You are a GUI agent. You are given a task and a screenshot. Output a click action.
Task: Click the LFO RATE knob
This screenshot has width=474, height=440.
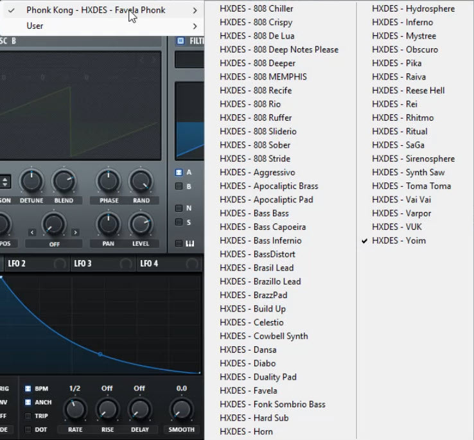click(75, 409)
